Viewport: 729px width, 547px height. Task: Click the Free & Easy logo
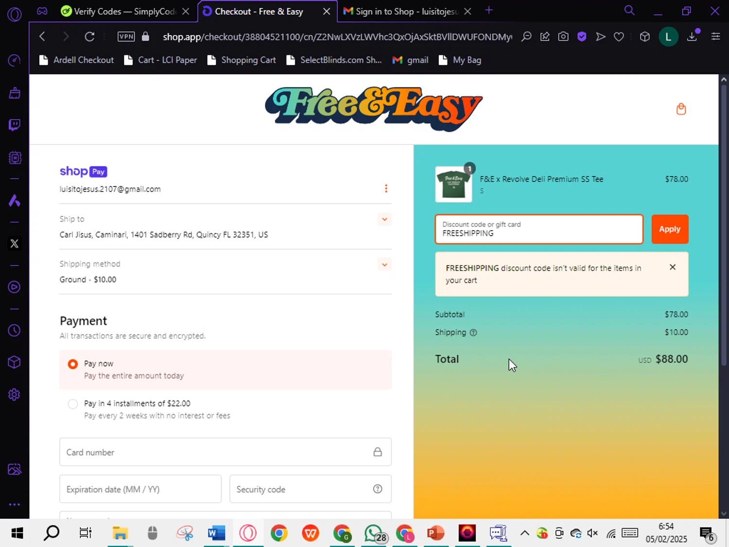click(x=373, y=109)
